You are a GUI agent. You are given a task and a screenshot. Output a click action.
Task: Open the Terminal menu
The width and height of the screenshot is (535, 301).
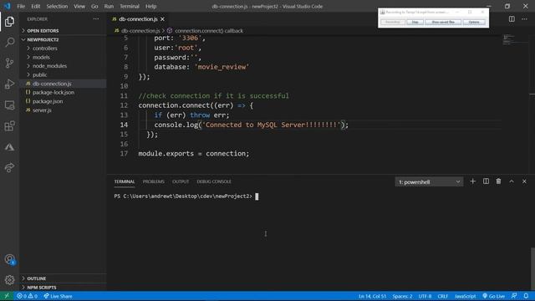(130, 6)
